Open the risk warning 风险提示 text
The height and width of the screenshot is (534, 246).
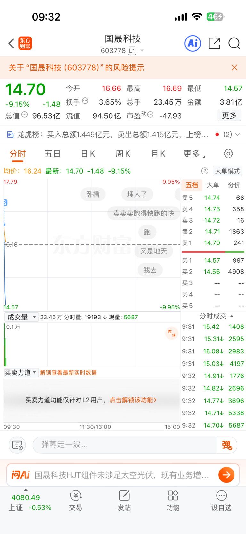(x=76, y=67)
